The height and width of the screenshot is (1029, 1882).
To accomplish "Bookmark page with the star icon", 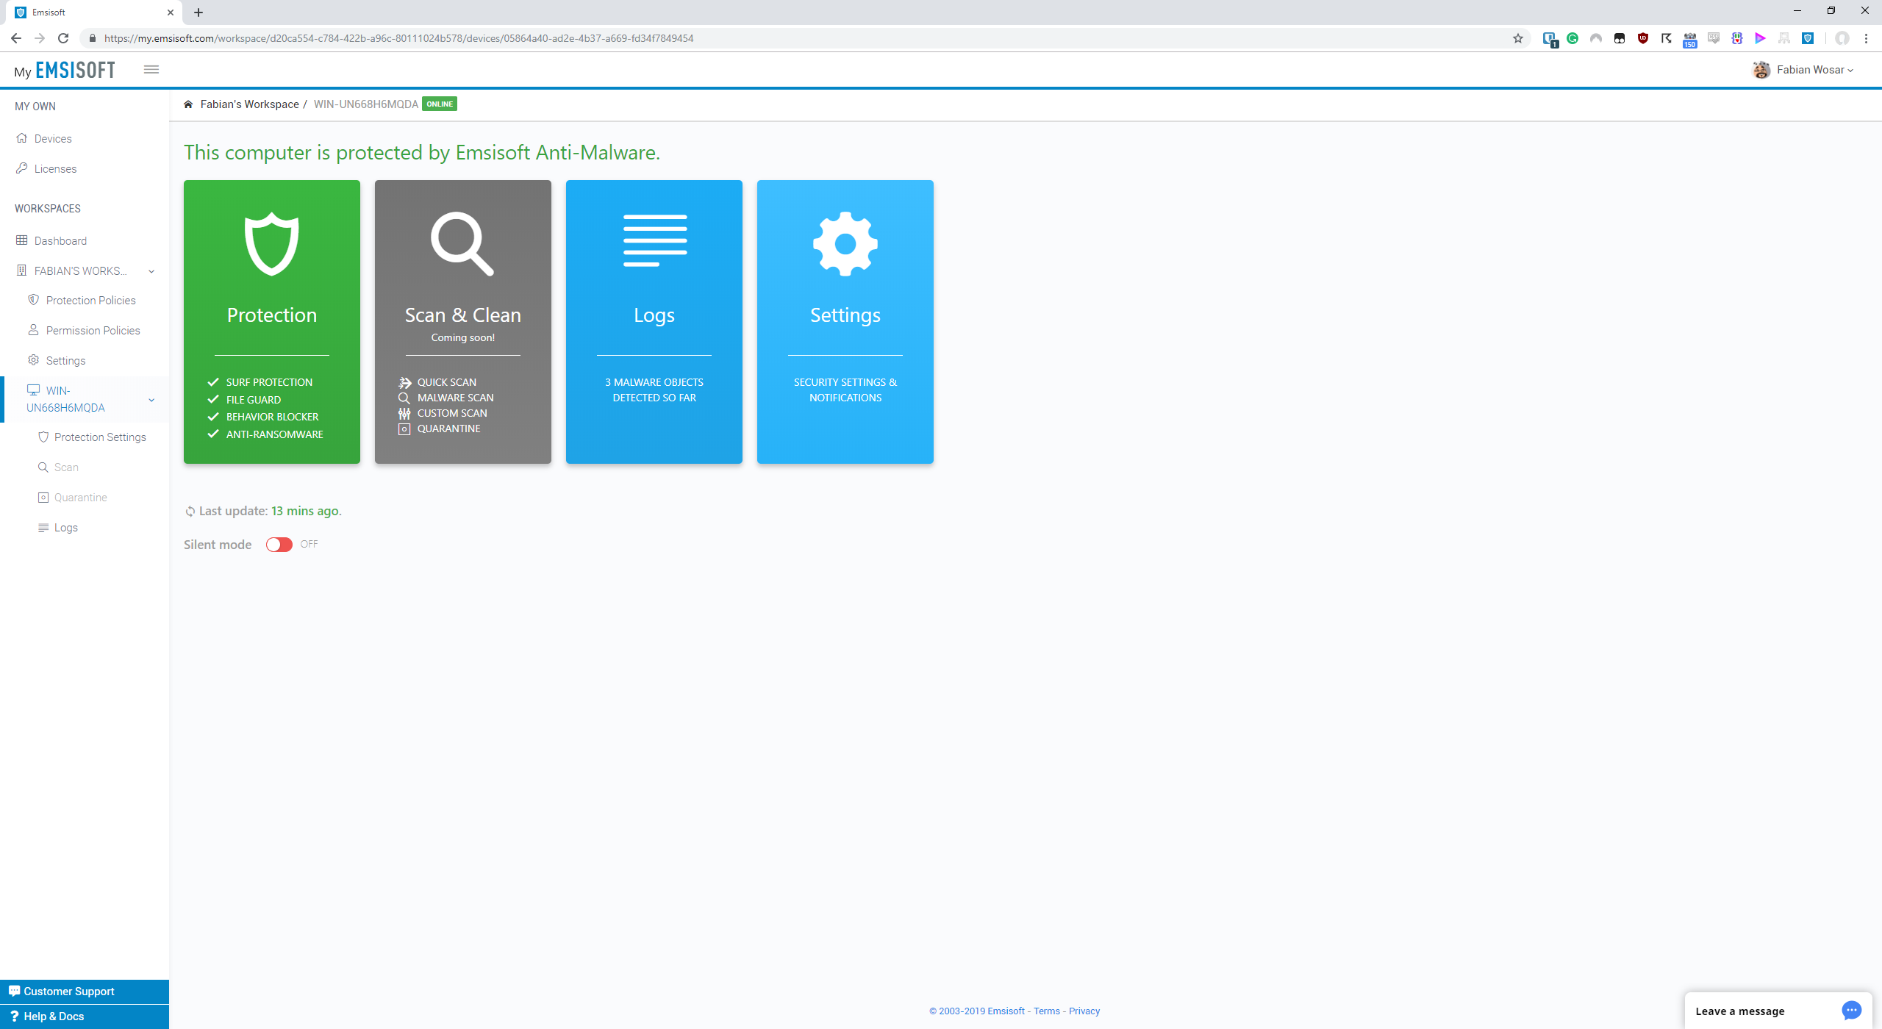I will point(1517,38).
